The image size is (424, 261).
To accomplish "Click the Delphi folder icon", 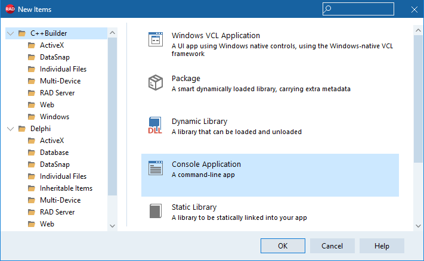I will [22, 129].
